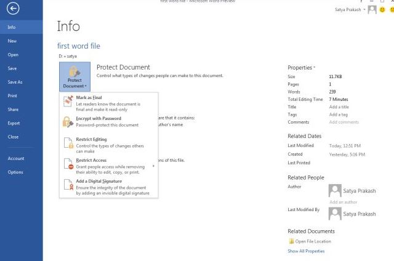Open the Properties dropdown arrow
394x261 pixels.
pyautogui.click(x=315, y=68)
